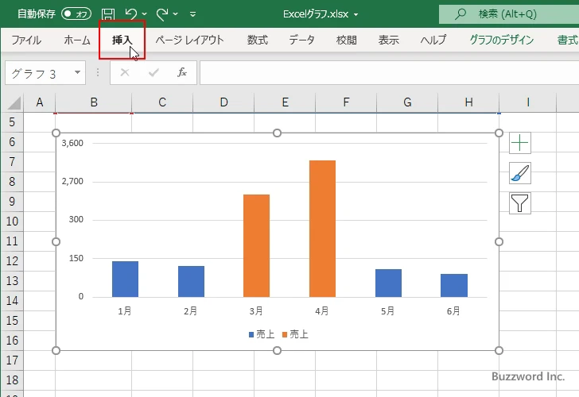Viewport: 579px width, 397px height.
Task: Click the chart's right-middle resize handle
Action: tap(499, 242)
